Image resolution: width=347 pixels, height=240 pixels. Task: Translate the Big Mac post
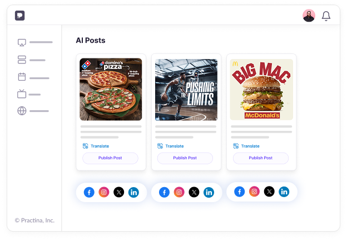click(246, 146)
